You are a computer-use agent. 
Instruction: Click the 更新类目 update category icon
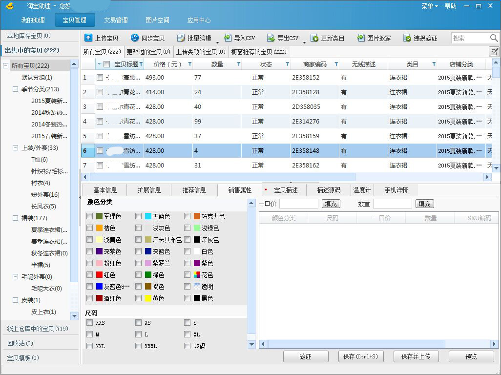(314, 38)
